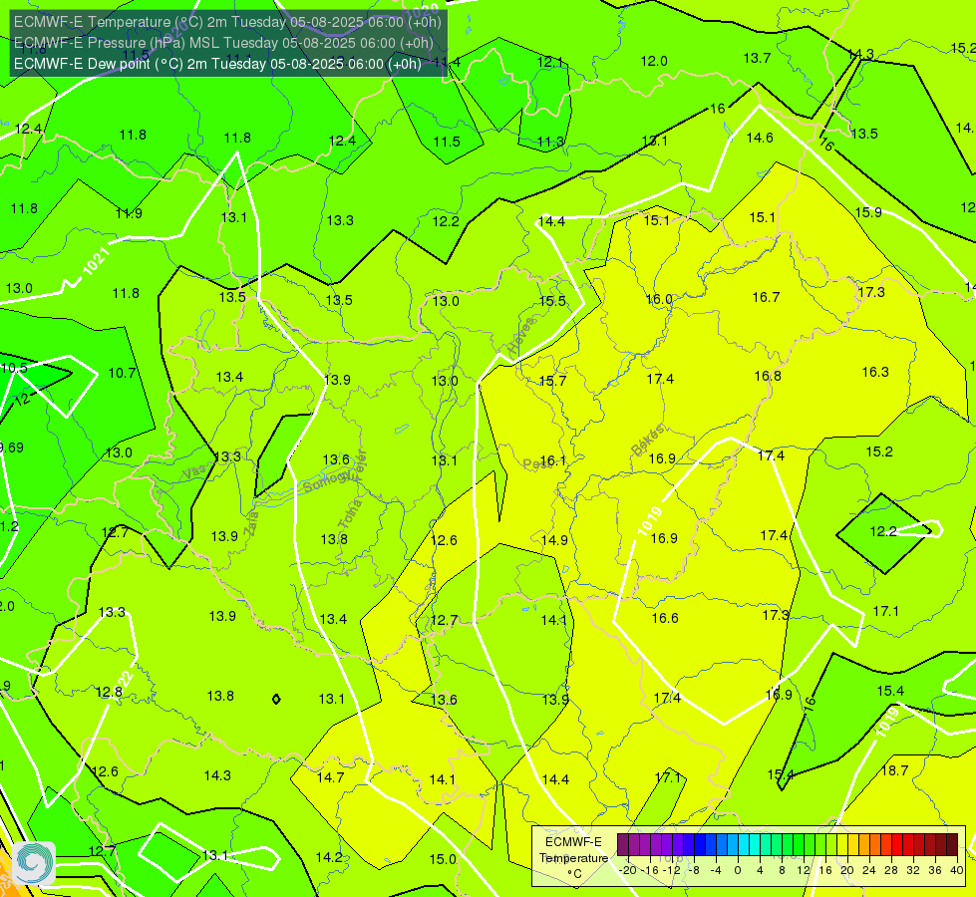
Task: Click legend scale label "24"
Action: tap(869, 870)
